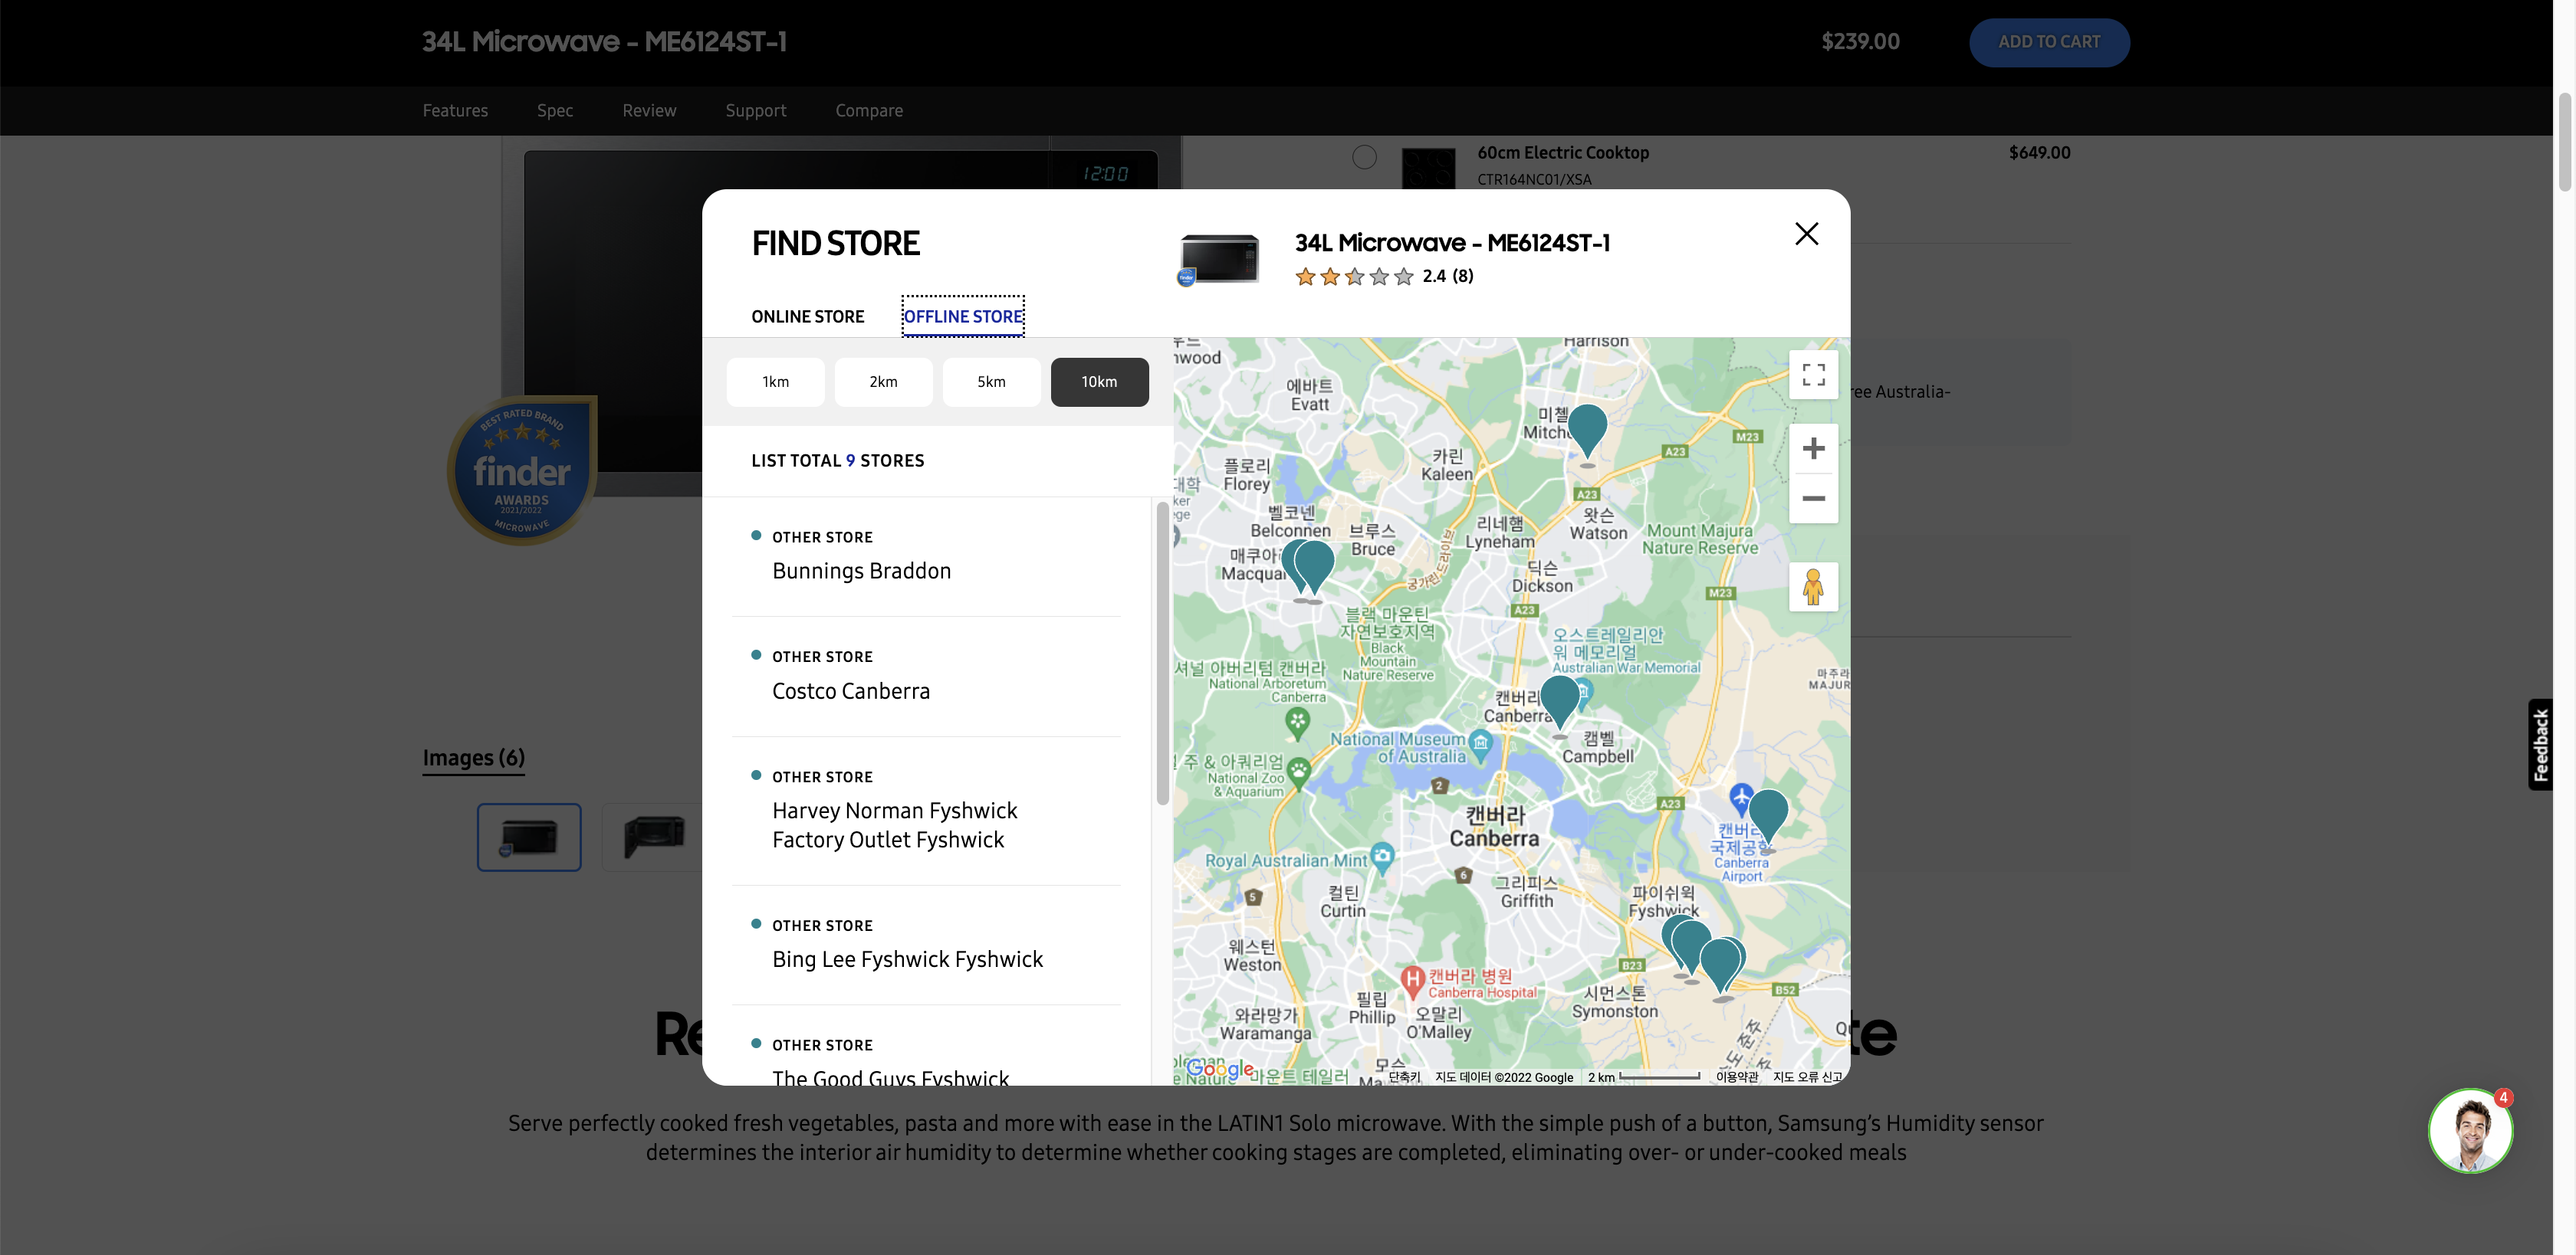Click the store list scrollbar
This screenshot has height=1255, width=2576.
point(1163,654)
